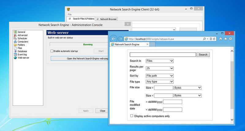Click the main search text field
The height and width of the screenshot is (131, 245).
click(x=163, y=55)
